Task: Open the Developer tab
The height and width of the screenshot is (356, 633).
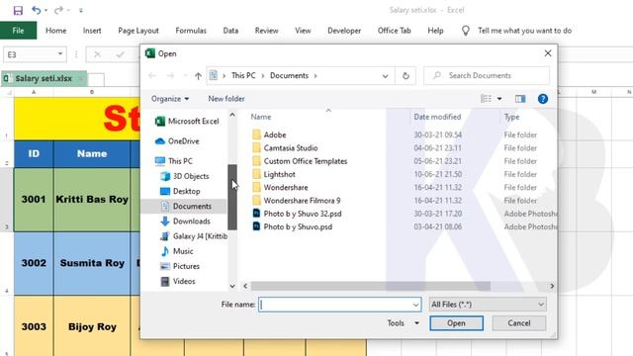Action: click(x=344, y=31)
